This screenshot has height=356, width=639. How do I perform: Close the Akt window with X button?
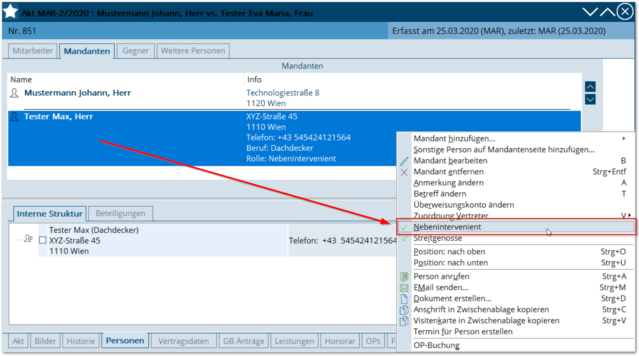pyautogui.click(x=625, y=11)
